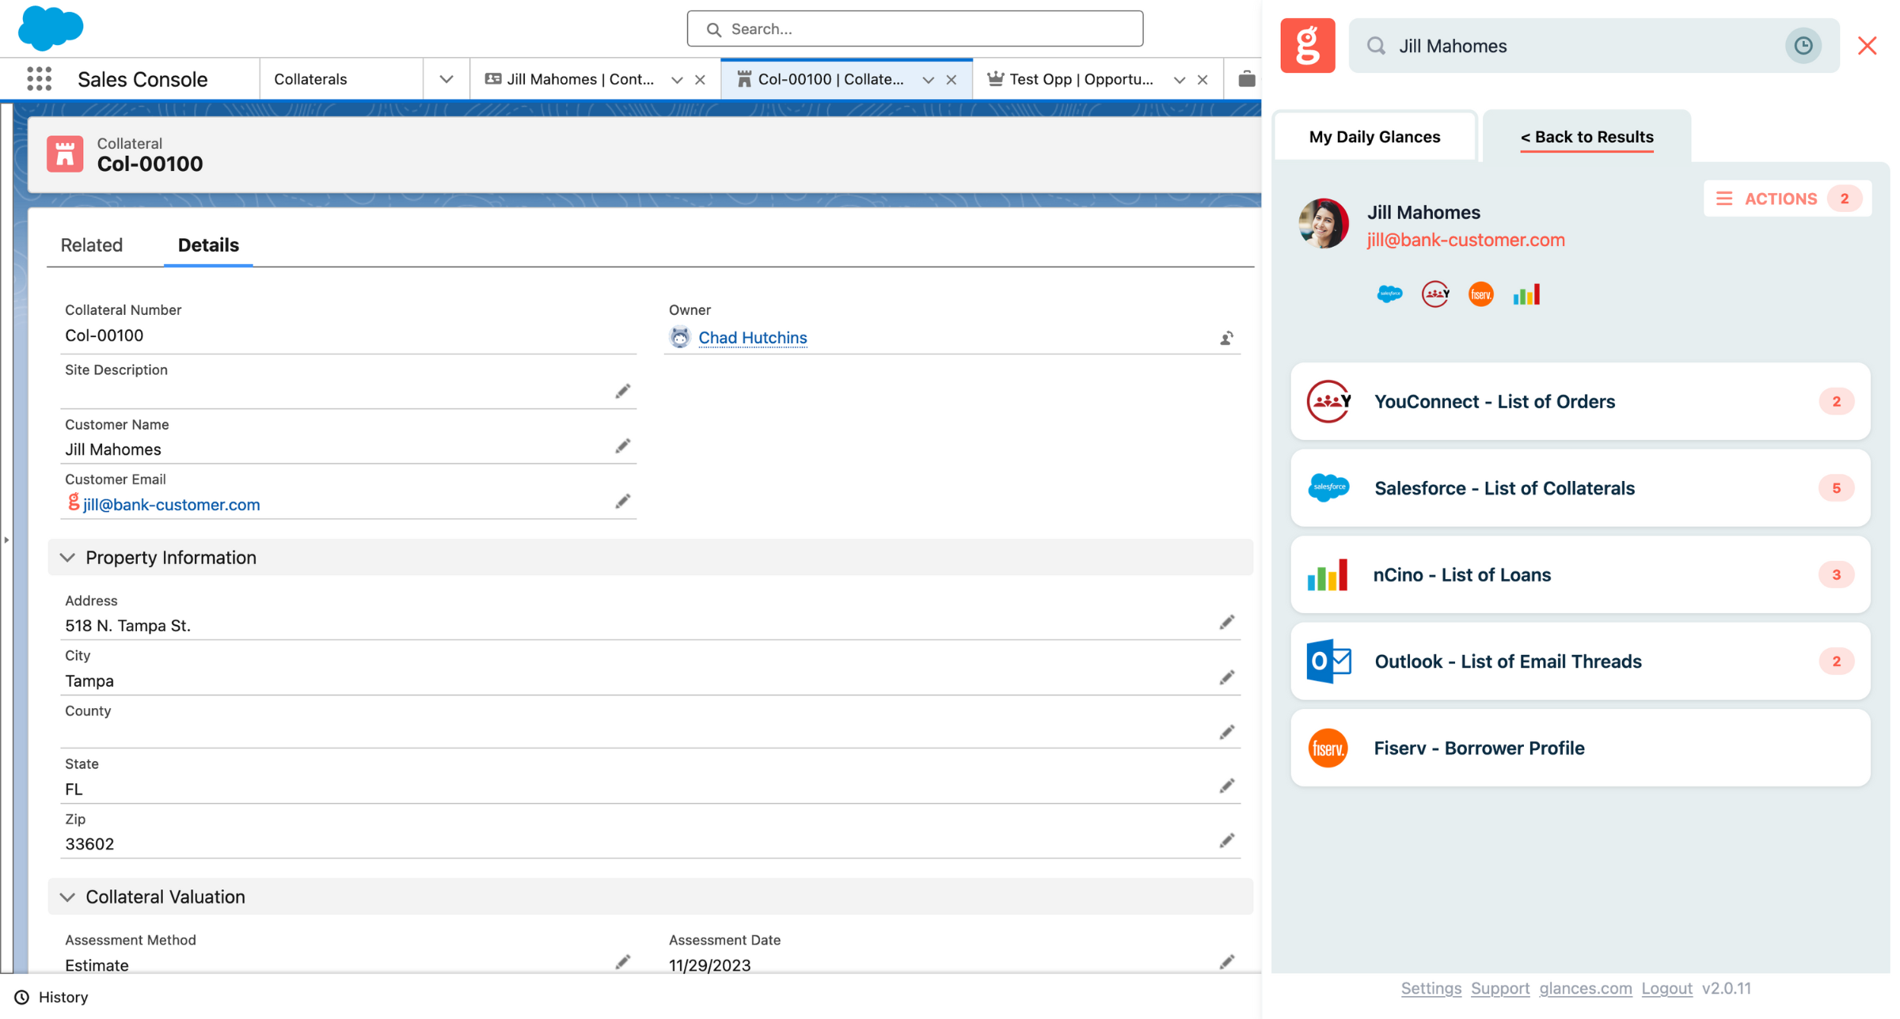Edit the Customer Name pencil icon
This screenshot has height=1019, width=1900.
(x=623, y=447)
